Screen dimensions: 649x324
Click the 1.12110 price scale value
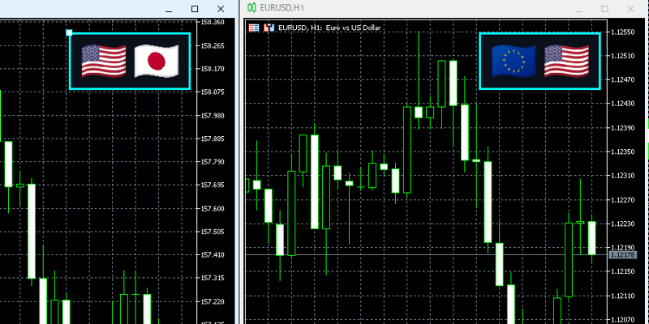click(x=623, y=296)
